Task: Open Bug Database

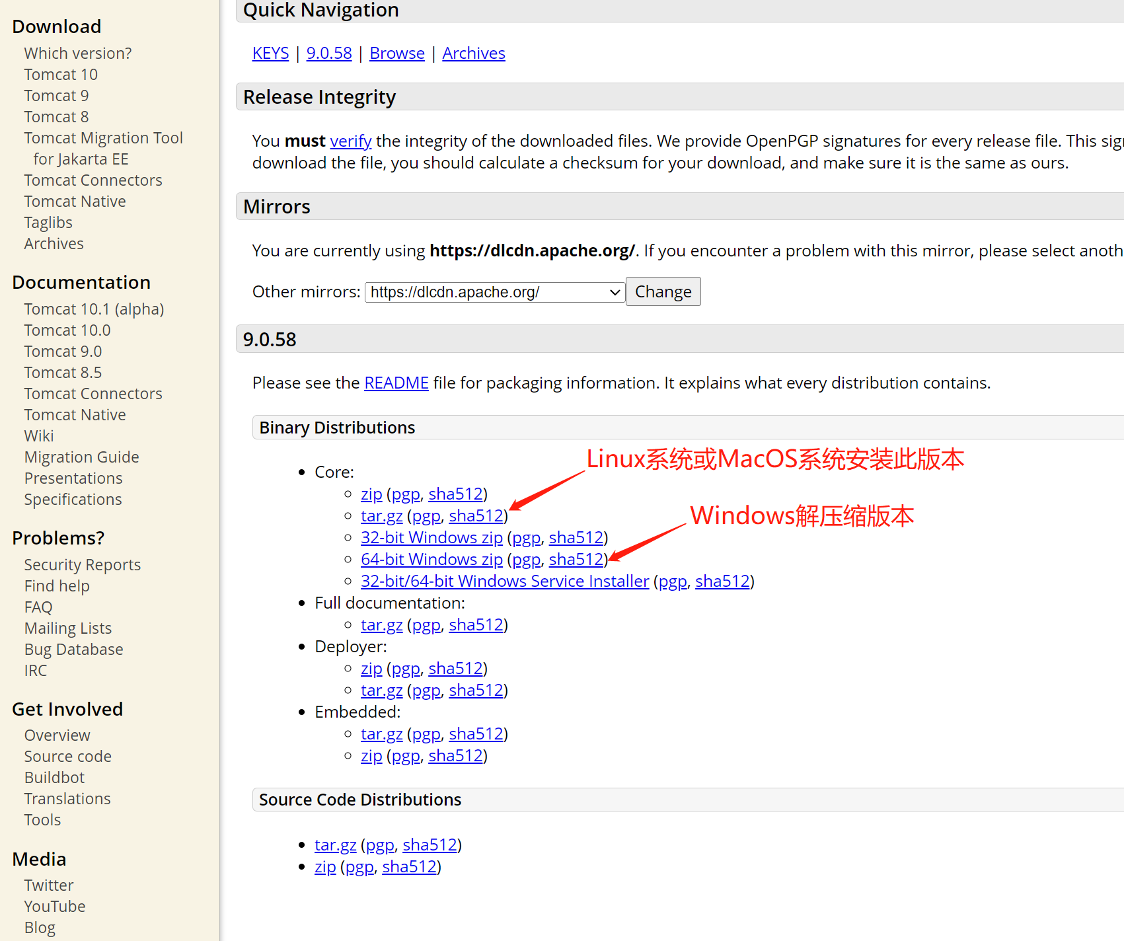Action: [x=73, y=650]
